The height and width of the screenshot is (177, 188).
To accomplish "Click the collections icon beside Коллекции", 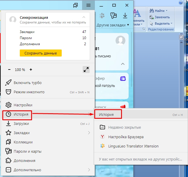I will pyautogui.click(x=8, y=142).
